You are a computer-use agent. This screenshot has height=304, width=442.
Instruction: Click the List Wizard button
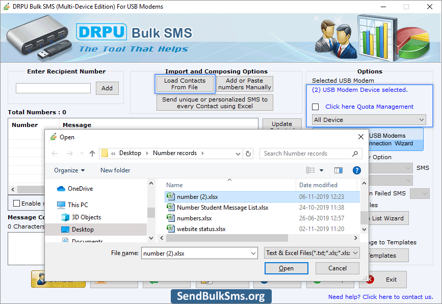pos(388,218)
